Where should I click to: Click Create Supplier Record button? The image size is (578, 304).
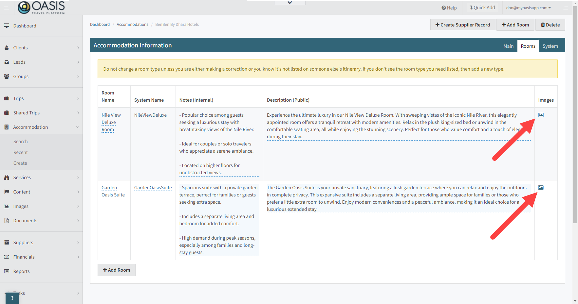(x=462, y=25)
